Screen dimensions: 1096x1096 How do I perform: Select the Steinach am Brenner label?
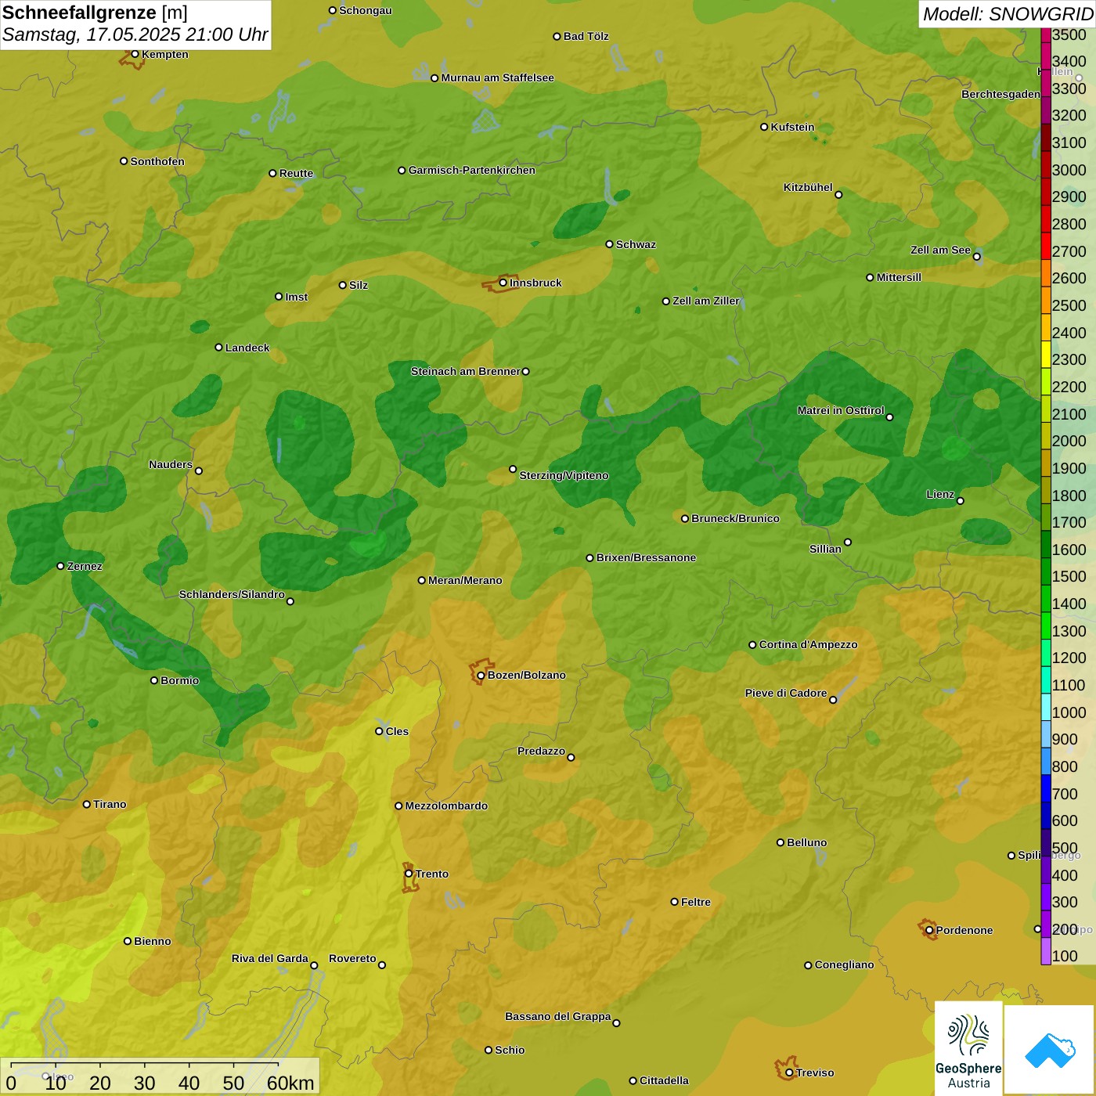point(465,371)
